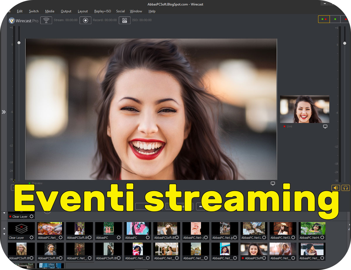This screenshot has height=270, width=351.
Task: Collapse the layer with the triangle beside Clear Layer tab
Action: click(4, 213)
